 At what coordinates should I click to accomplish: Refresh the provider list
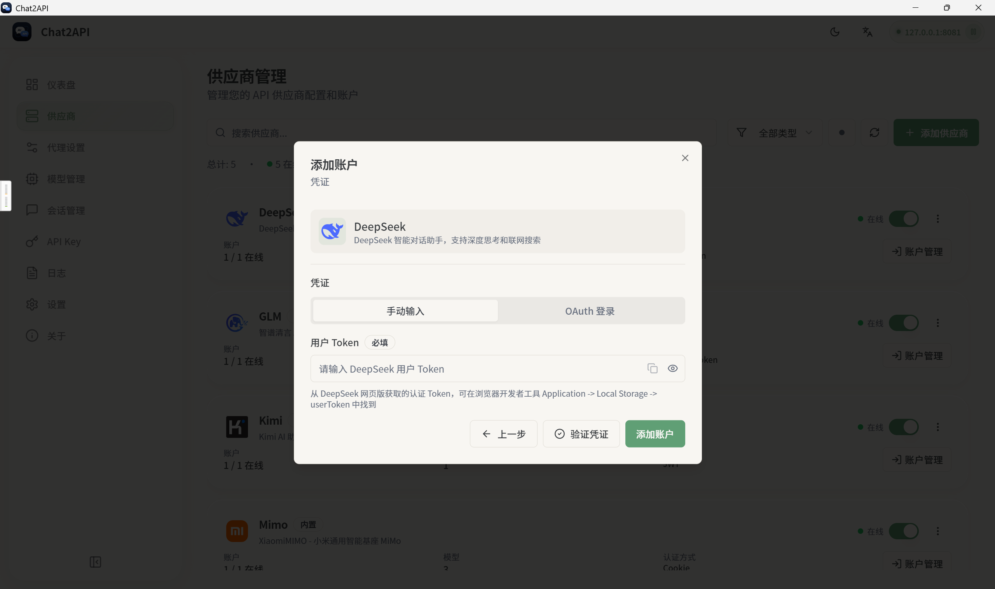(874, 132)
